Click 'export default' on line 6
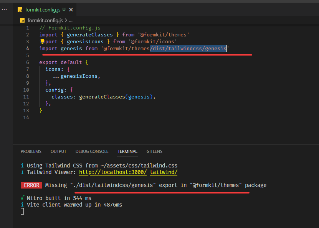 pyautogui.click(x=61, y=62)
